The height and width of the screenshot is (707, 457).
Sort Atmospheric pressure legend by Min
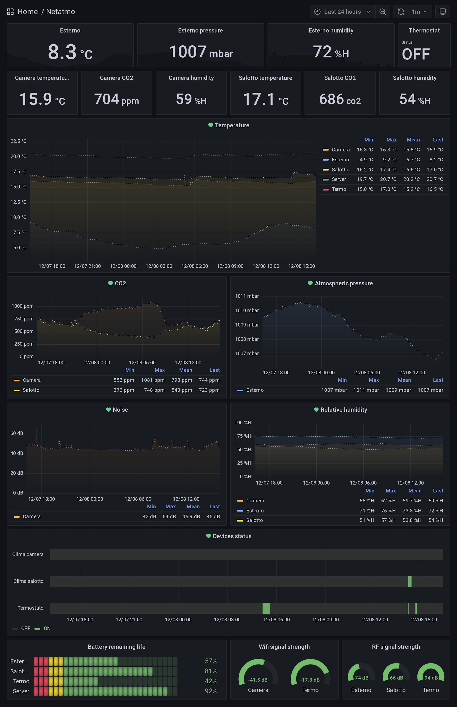point(342,380)
